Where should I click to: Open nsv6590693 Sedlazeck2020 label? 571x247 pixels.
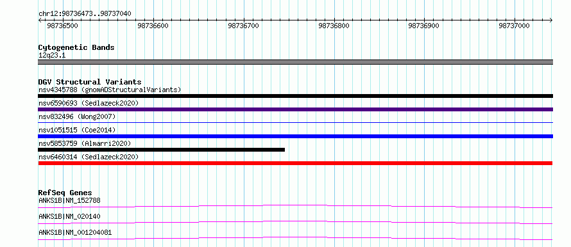[x=89, y=103]
